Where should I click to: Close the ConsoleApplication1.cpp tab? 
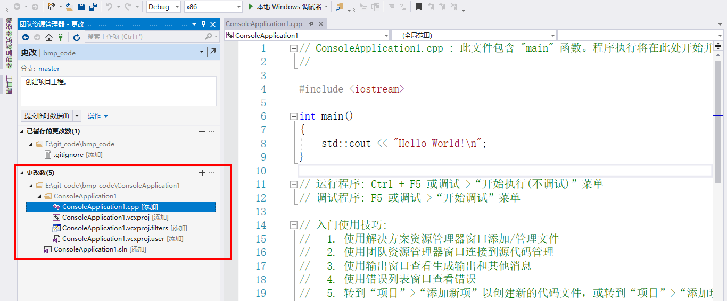pos(320,24)
